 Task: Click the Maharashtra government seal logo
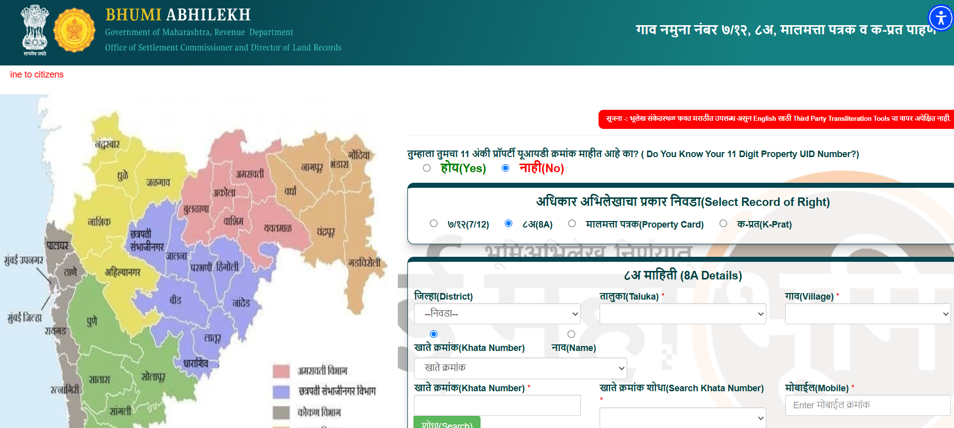[74, 30]
